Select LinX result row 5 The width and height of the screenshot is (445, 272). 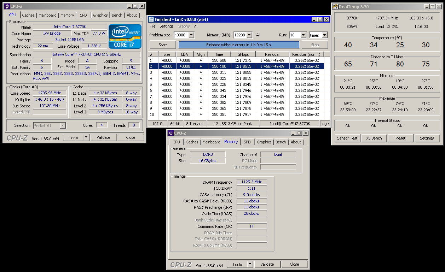pyautogui.click(x=236, y=84)
